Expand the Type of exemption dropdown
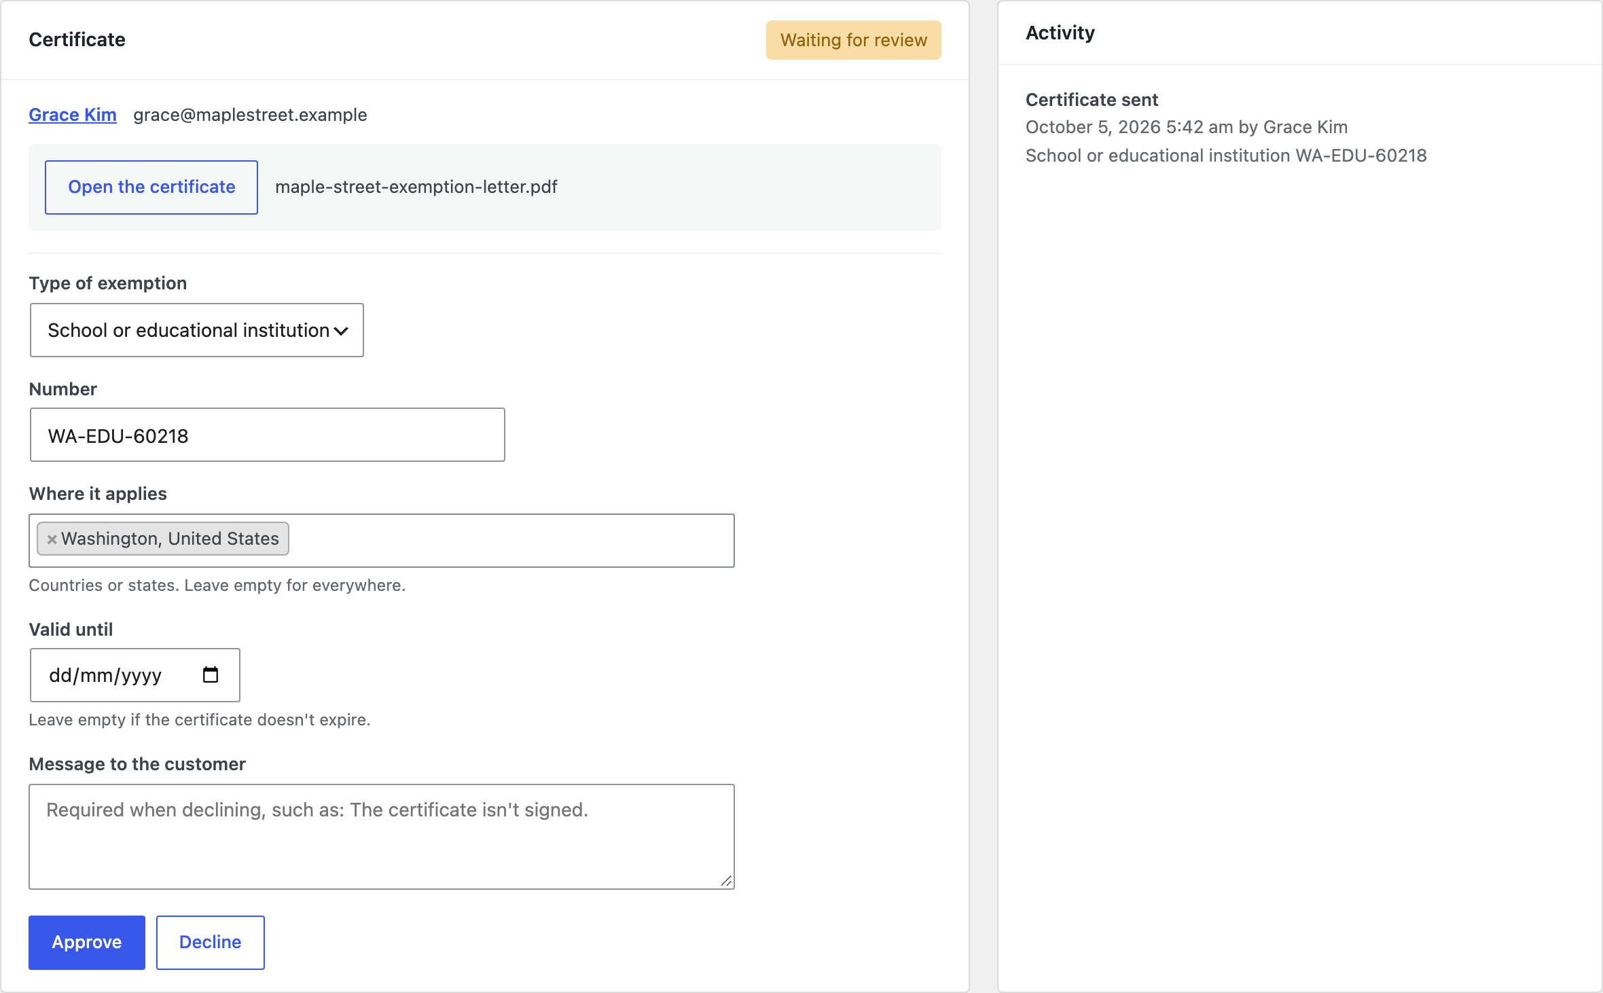The width and height of the screenshot is (1603, 993). point(197,330)
